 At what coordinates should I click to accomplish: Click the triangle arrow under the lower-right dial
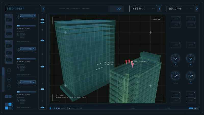click(x=190, y=82)
